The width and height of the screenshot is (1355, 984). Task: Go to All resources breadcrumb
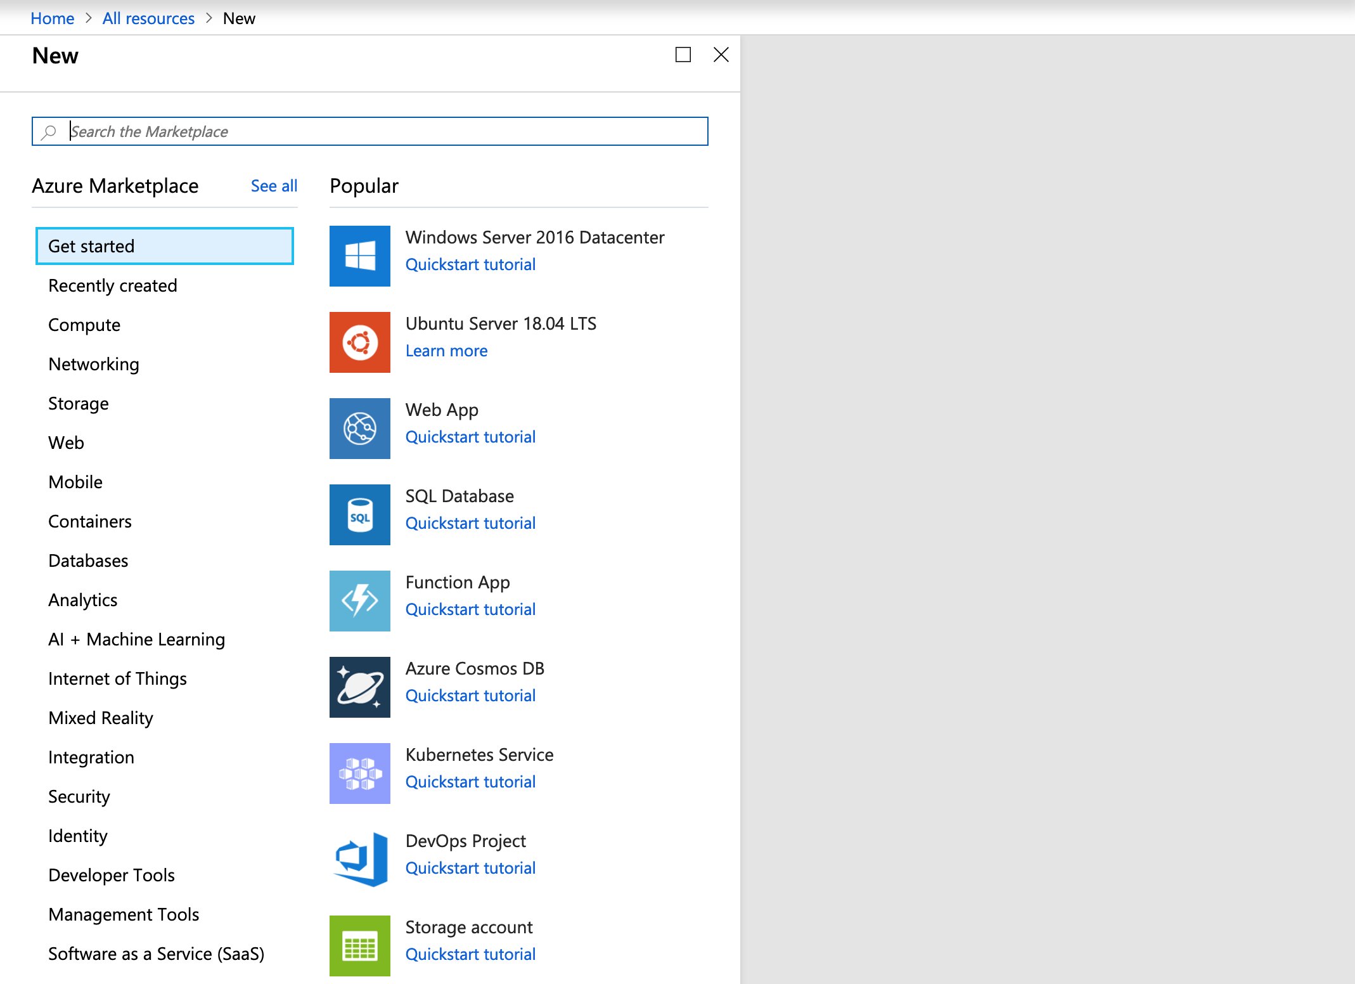(148, 18)
